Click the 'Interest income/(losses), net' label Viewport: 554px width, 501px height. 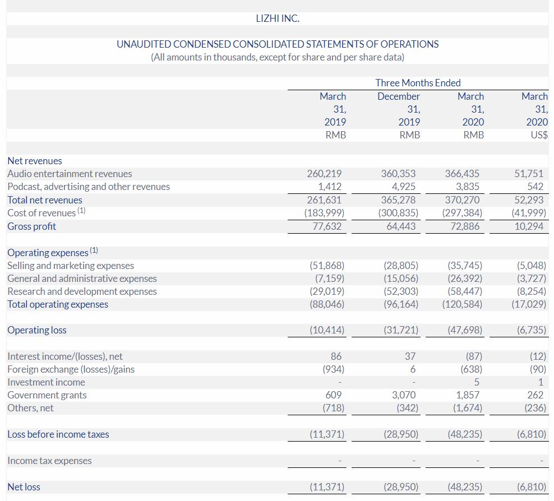[65, 356]
